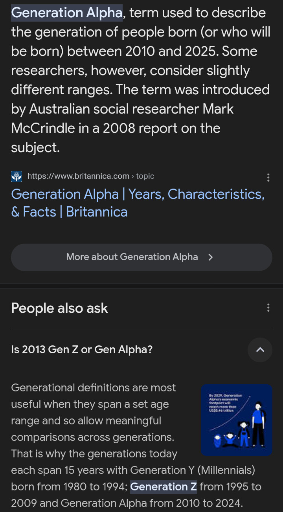The height and width of the screenshot is (512, 283).
Task: Open the Britannica result options menu
Action: pyautogui.click(x=268, y=177)
